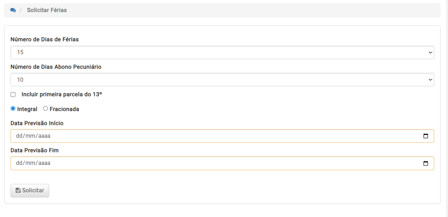This screenshot has width=448, height=217.
Task: Select the dd segment in Data Previsão Início
Action: 20,136
